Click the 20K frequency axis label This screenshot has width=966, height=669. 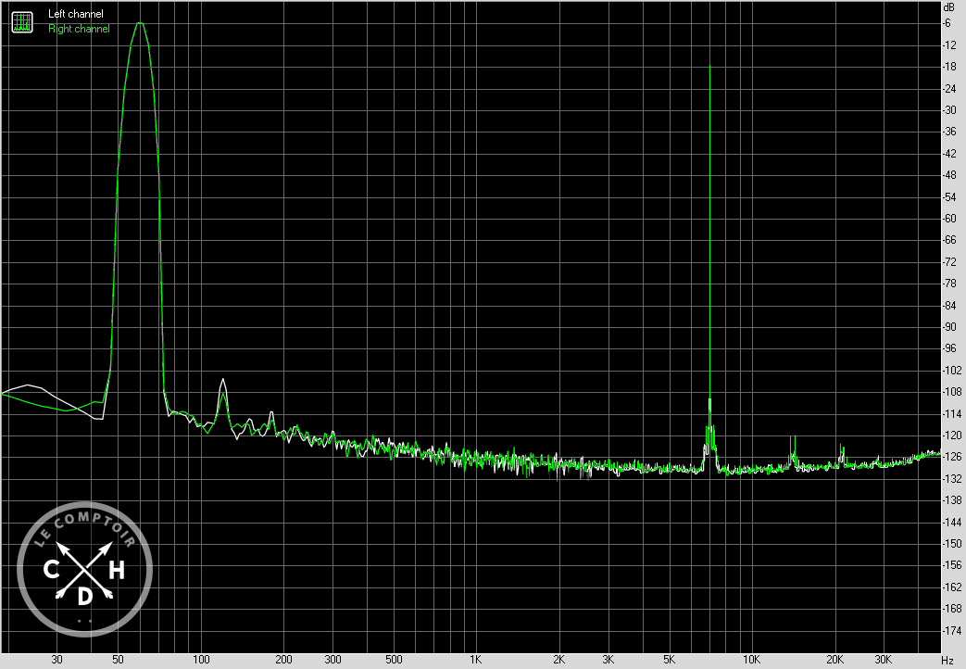pyautogui.click(x=834, y=660)
